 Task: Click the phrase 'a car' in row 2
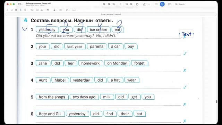point(116,46)
